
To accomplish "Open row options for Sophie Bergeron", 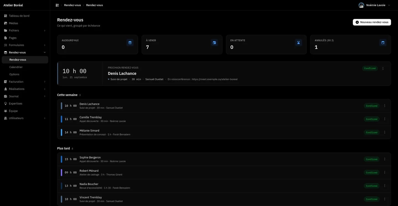I will point(384,159).
